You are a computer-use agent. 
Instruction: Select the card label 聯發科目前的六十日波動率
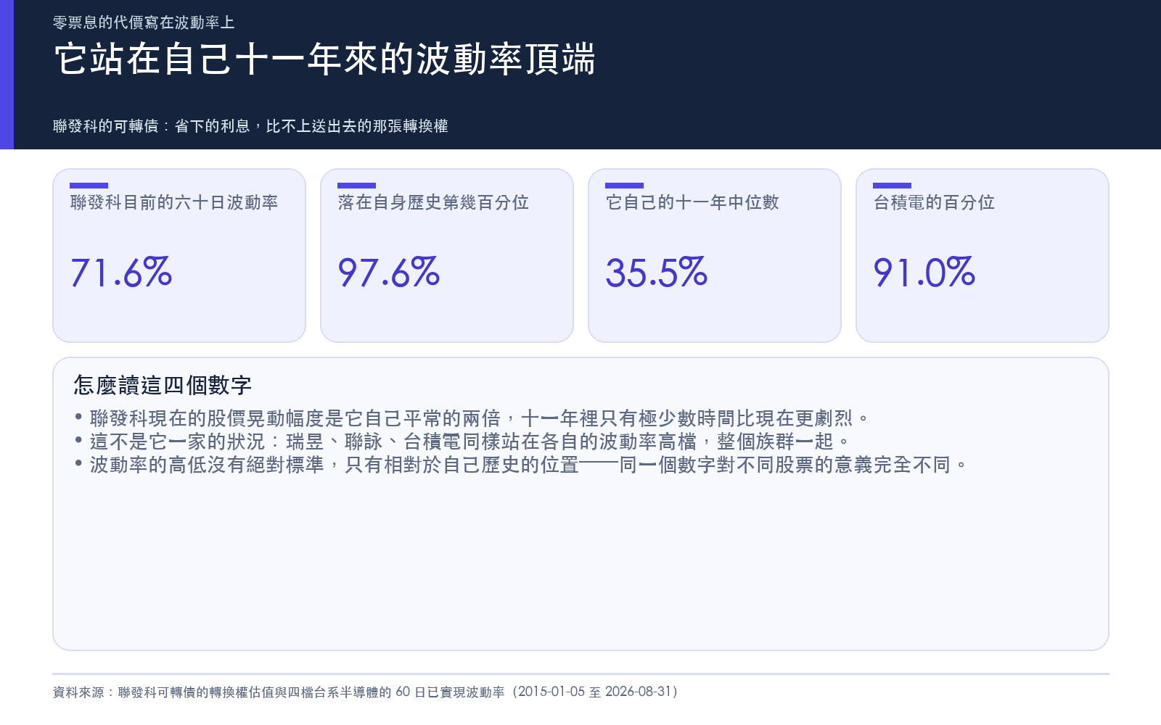coord(174,202)
